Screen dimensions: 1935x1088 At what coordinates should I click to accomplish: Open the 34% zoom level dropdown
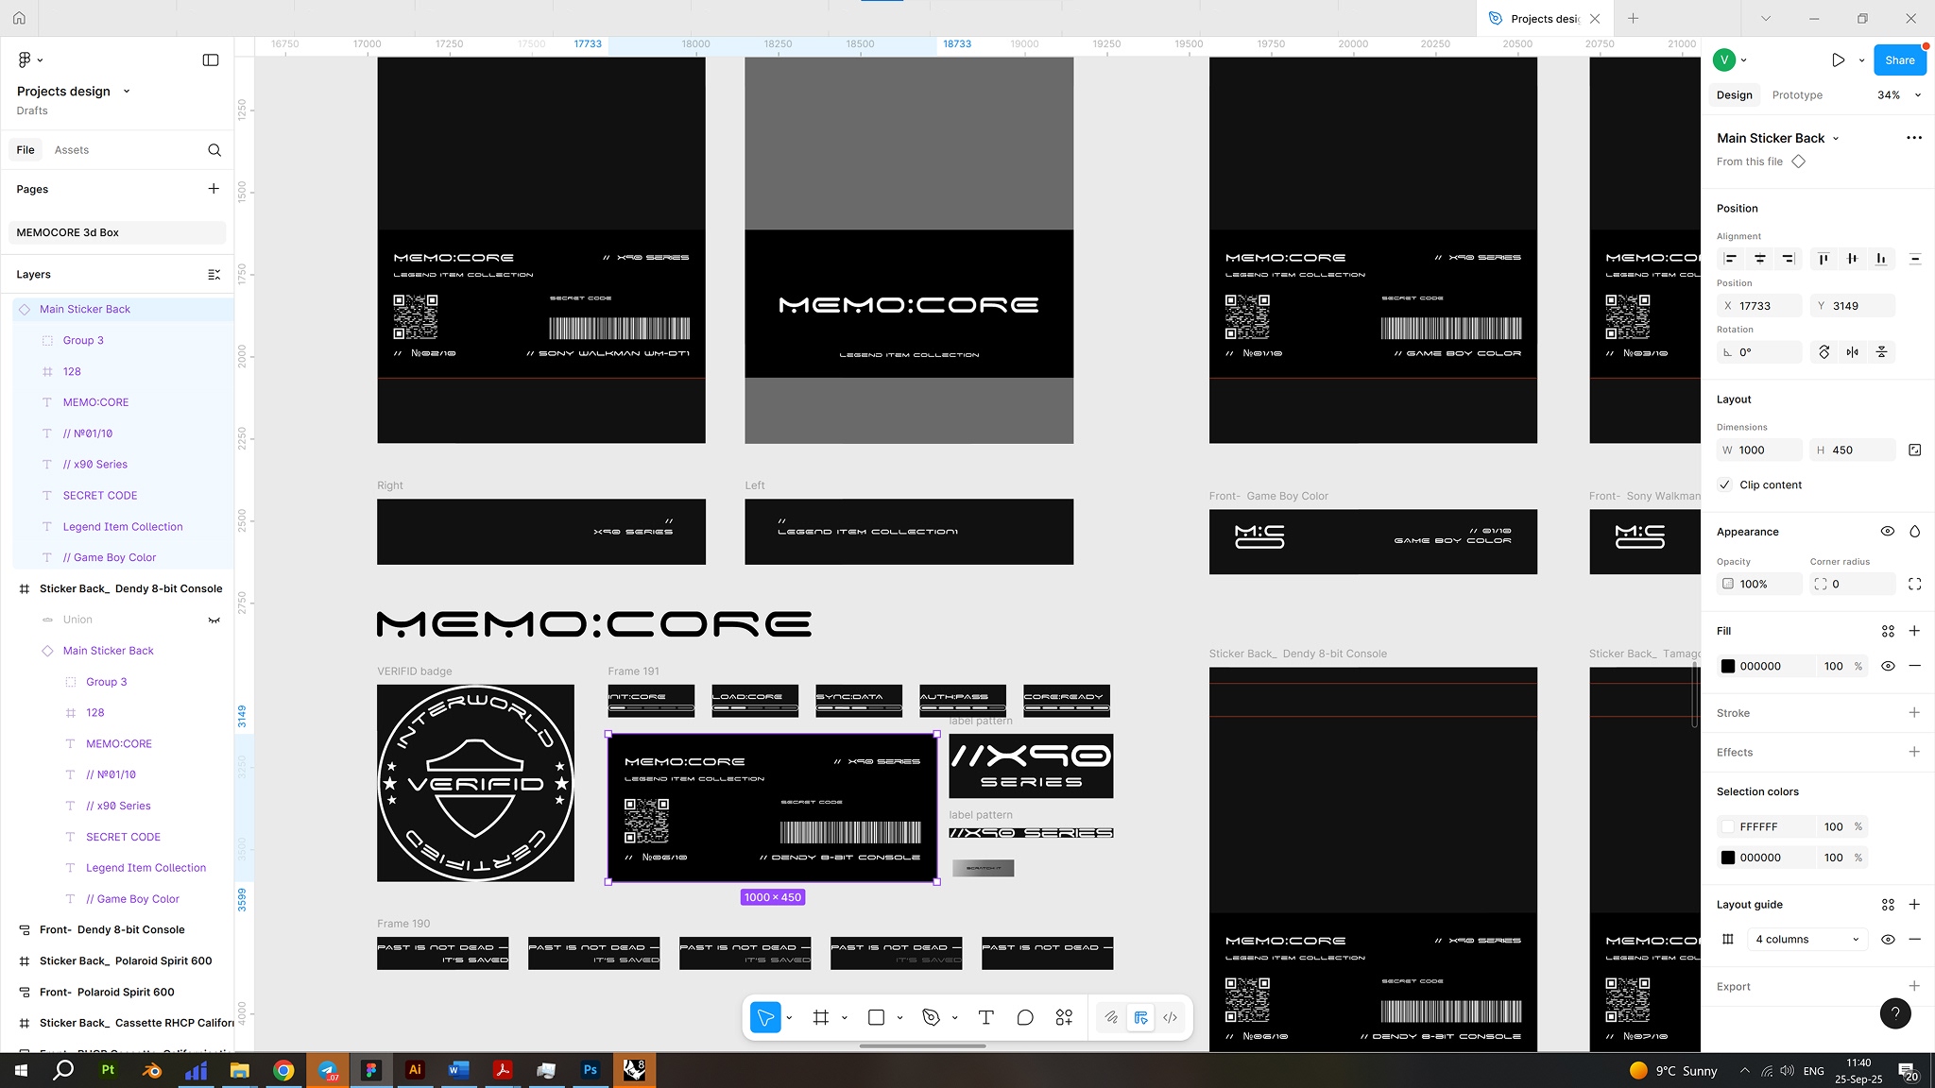pyautogui.click(x=1899, y=94)
